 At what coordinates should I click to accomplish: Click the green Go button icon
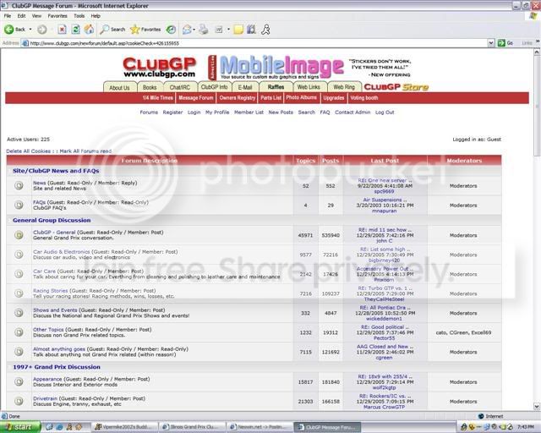coord(501,43)
